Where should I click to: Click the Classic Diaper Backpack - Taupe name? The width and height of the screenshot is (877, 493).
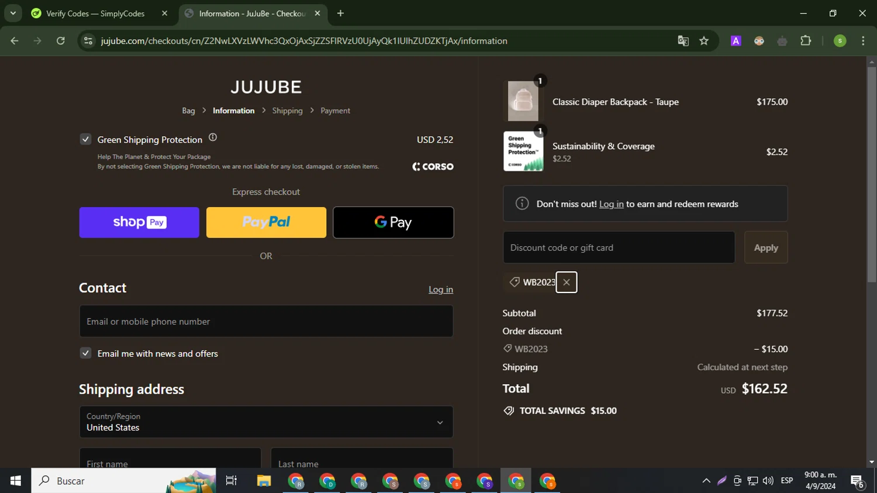[x=616, y=102]
